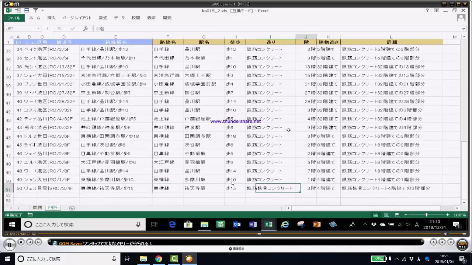The image size is (472, 265).
Task: Switch to normal view in Excel status bar
Action: click(x=376, y=215)
